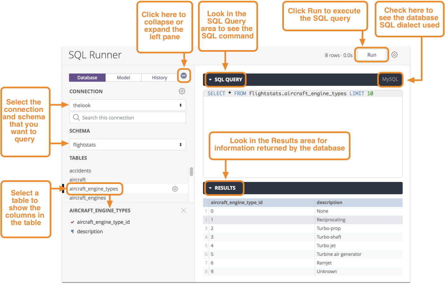
Task: Switch to the Model tab
Action: 123,78
